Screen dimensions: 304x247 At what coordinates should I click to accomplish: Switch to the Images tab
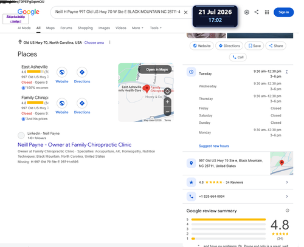coord(104,28)
